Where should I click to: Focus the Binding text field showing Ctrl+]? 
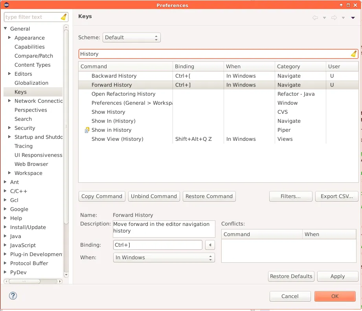tap(158, 245)
